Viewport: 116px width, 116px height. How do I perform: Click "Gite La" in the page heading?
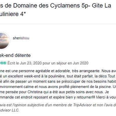[x=101, y=6]
